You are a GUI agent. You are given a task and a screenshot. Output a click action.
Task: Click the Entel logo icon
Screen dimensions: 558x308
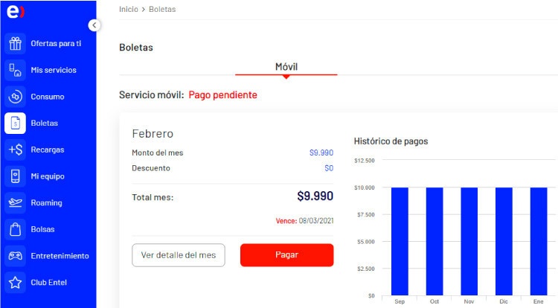point(15,13)
